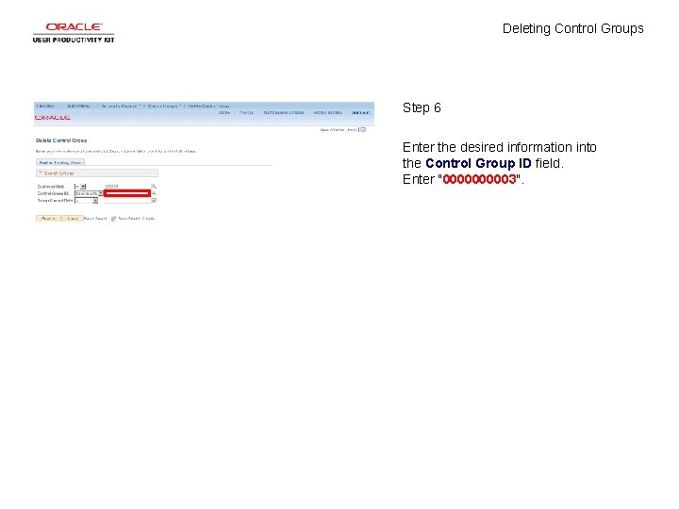Click the Business Unit value field
679x509 pixels.
(127, 187)
